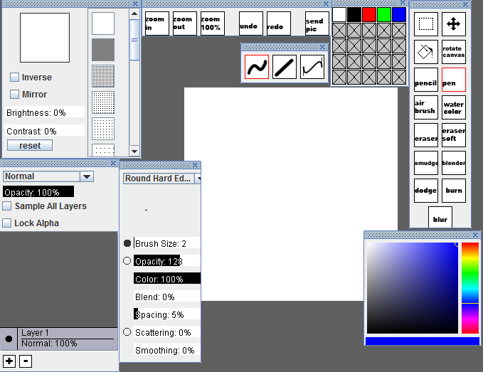Select the red palette swatch

(x=369, y=15)
